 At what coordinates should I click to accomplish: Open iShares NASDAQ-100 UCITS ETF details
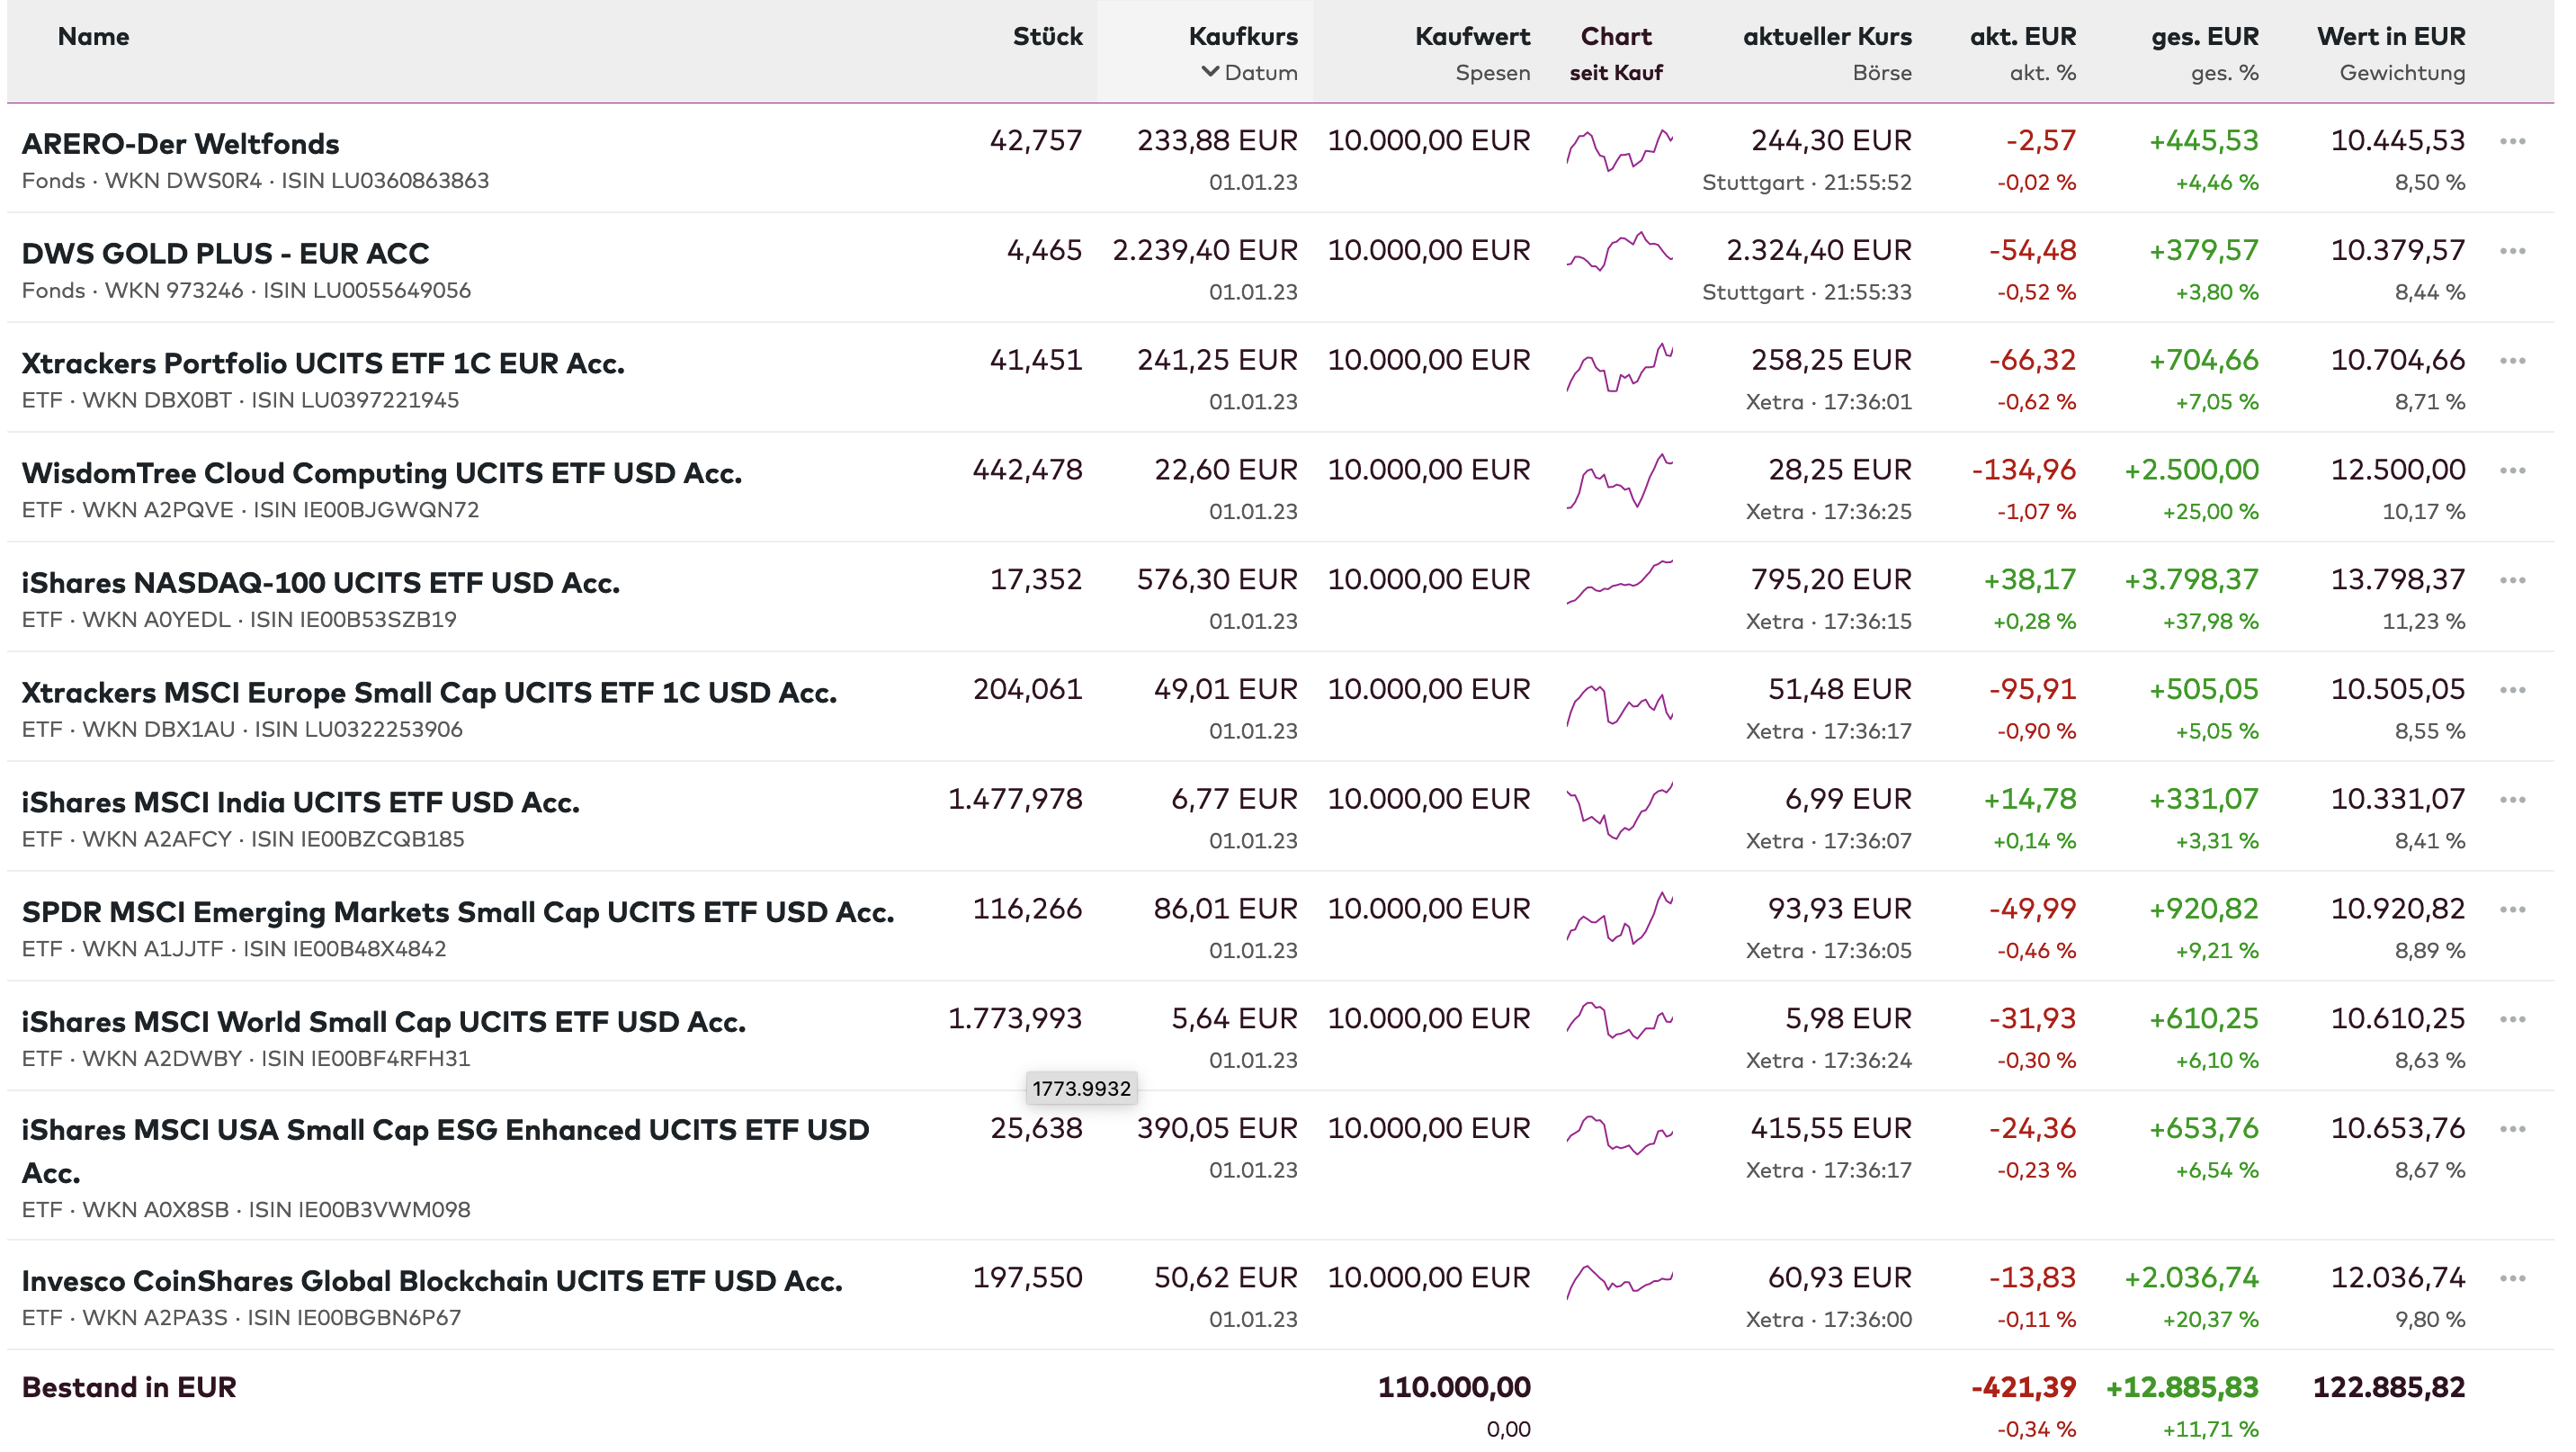click(x=320, y=583)
